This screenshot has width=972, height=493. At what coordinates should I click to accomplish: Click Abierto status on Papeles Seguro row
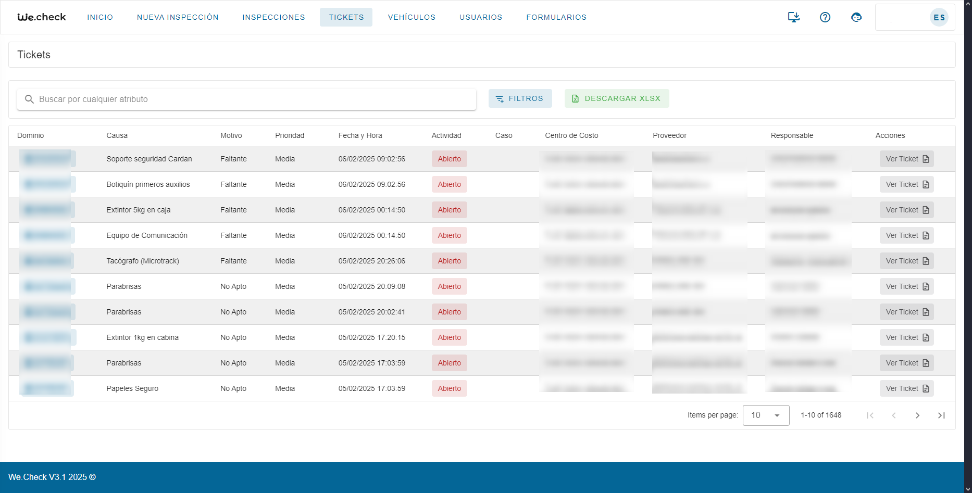pyautogui.click(x=449, y=388)
